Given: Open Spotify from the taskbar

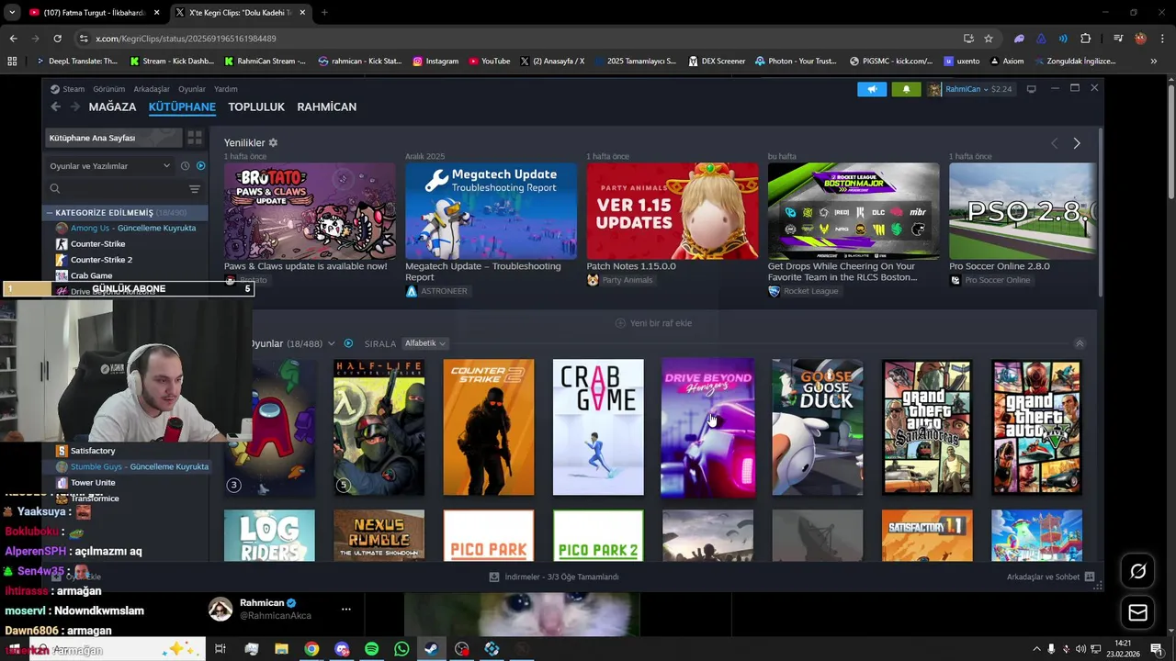Looking at the screenshot, I should point(371,649).
